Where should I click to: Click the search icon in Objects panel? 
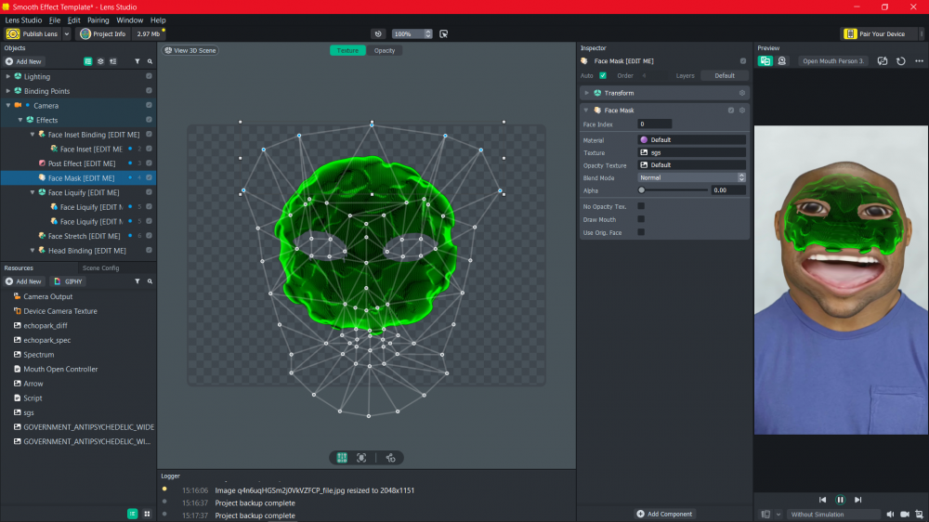149,61
